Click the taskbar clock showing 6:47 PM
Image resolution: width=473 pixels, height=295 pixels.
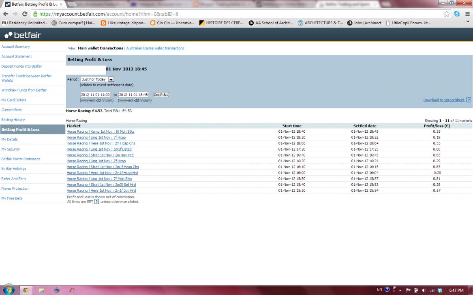click(x=456, y=290)
